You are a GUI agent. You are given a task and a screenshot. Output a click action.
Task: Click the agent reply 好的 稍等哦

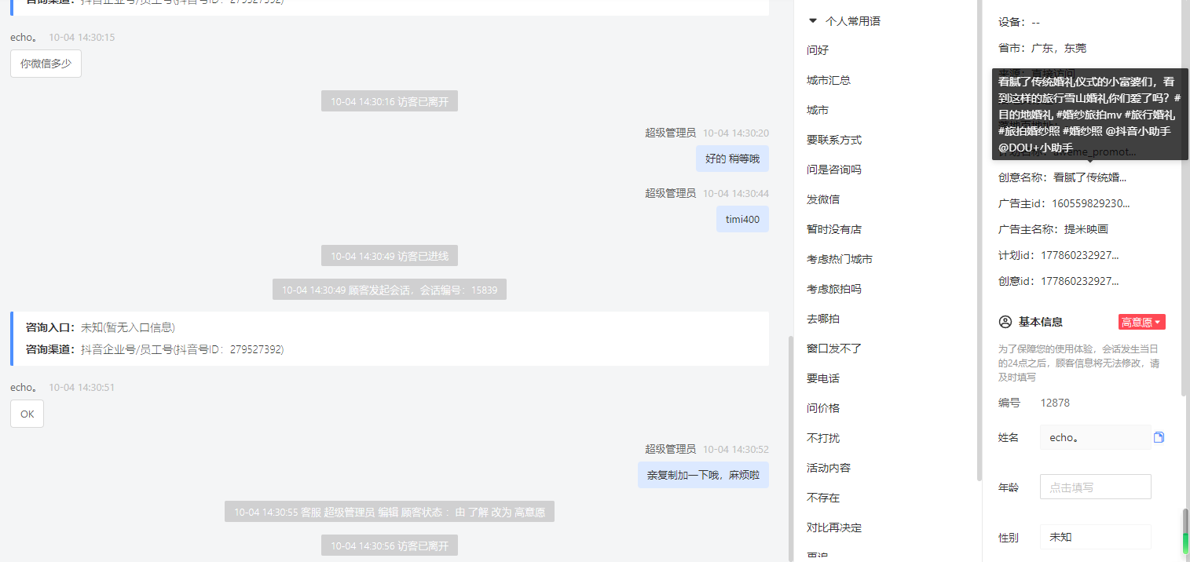(x=732, y=159)
